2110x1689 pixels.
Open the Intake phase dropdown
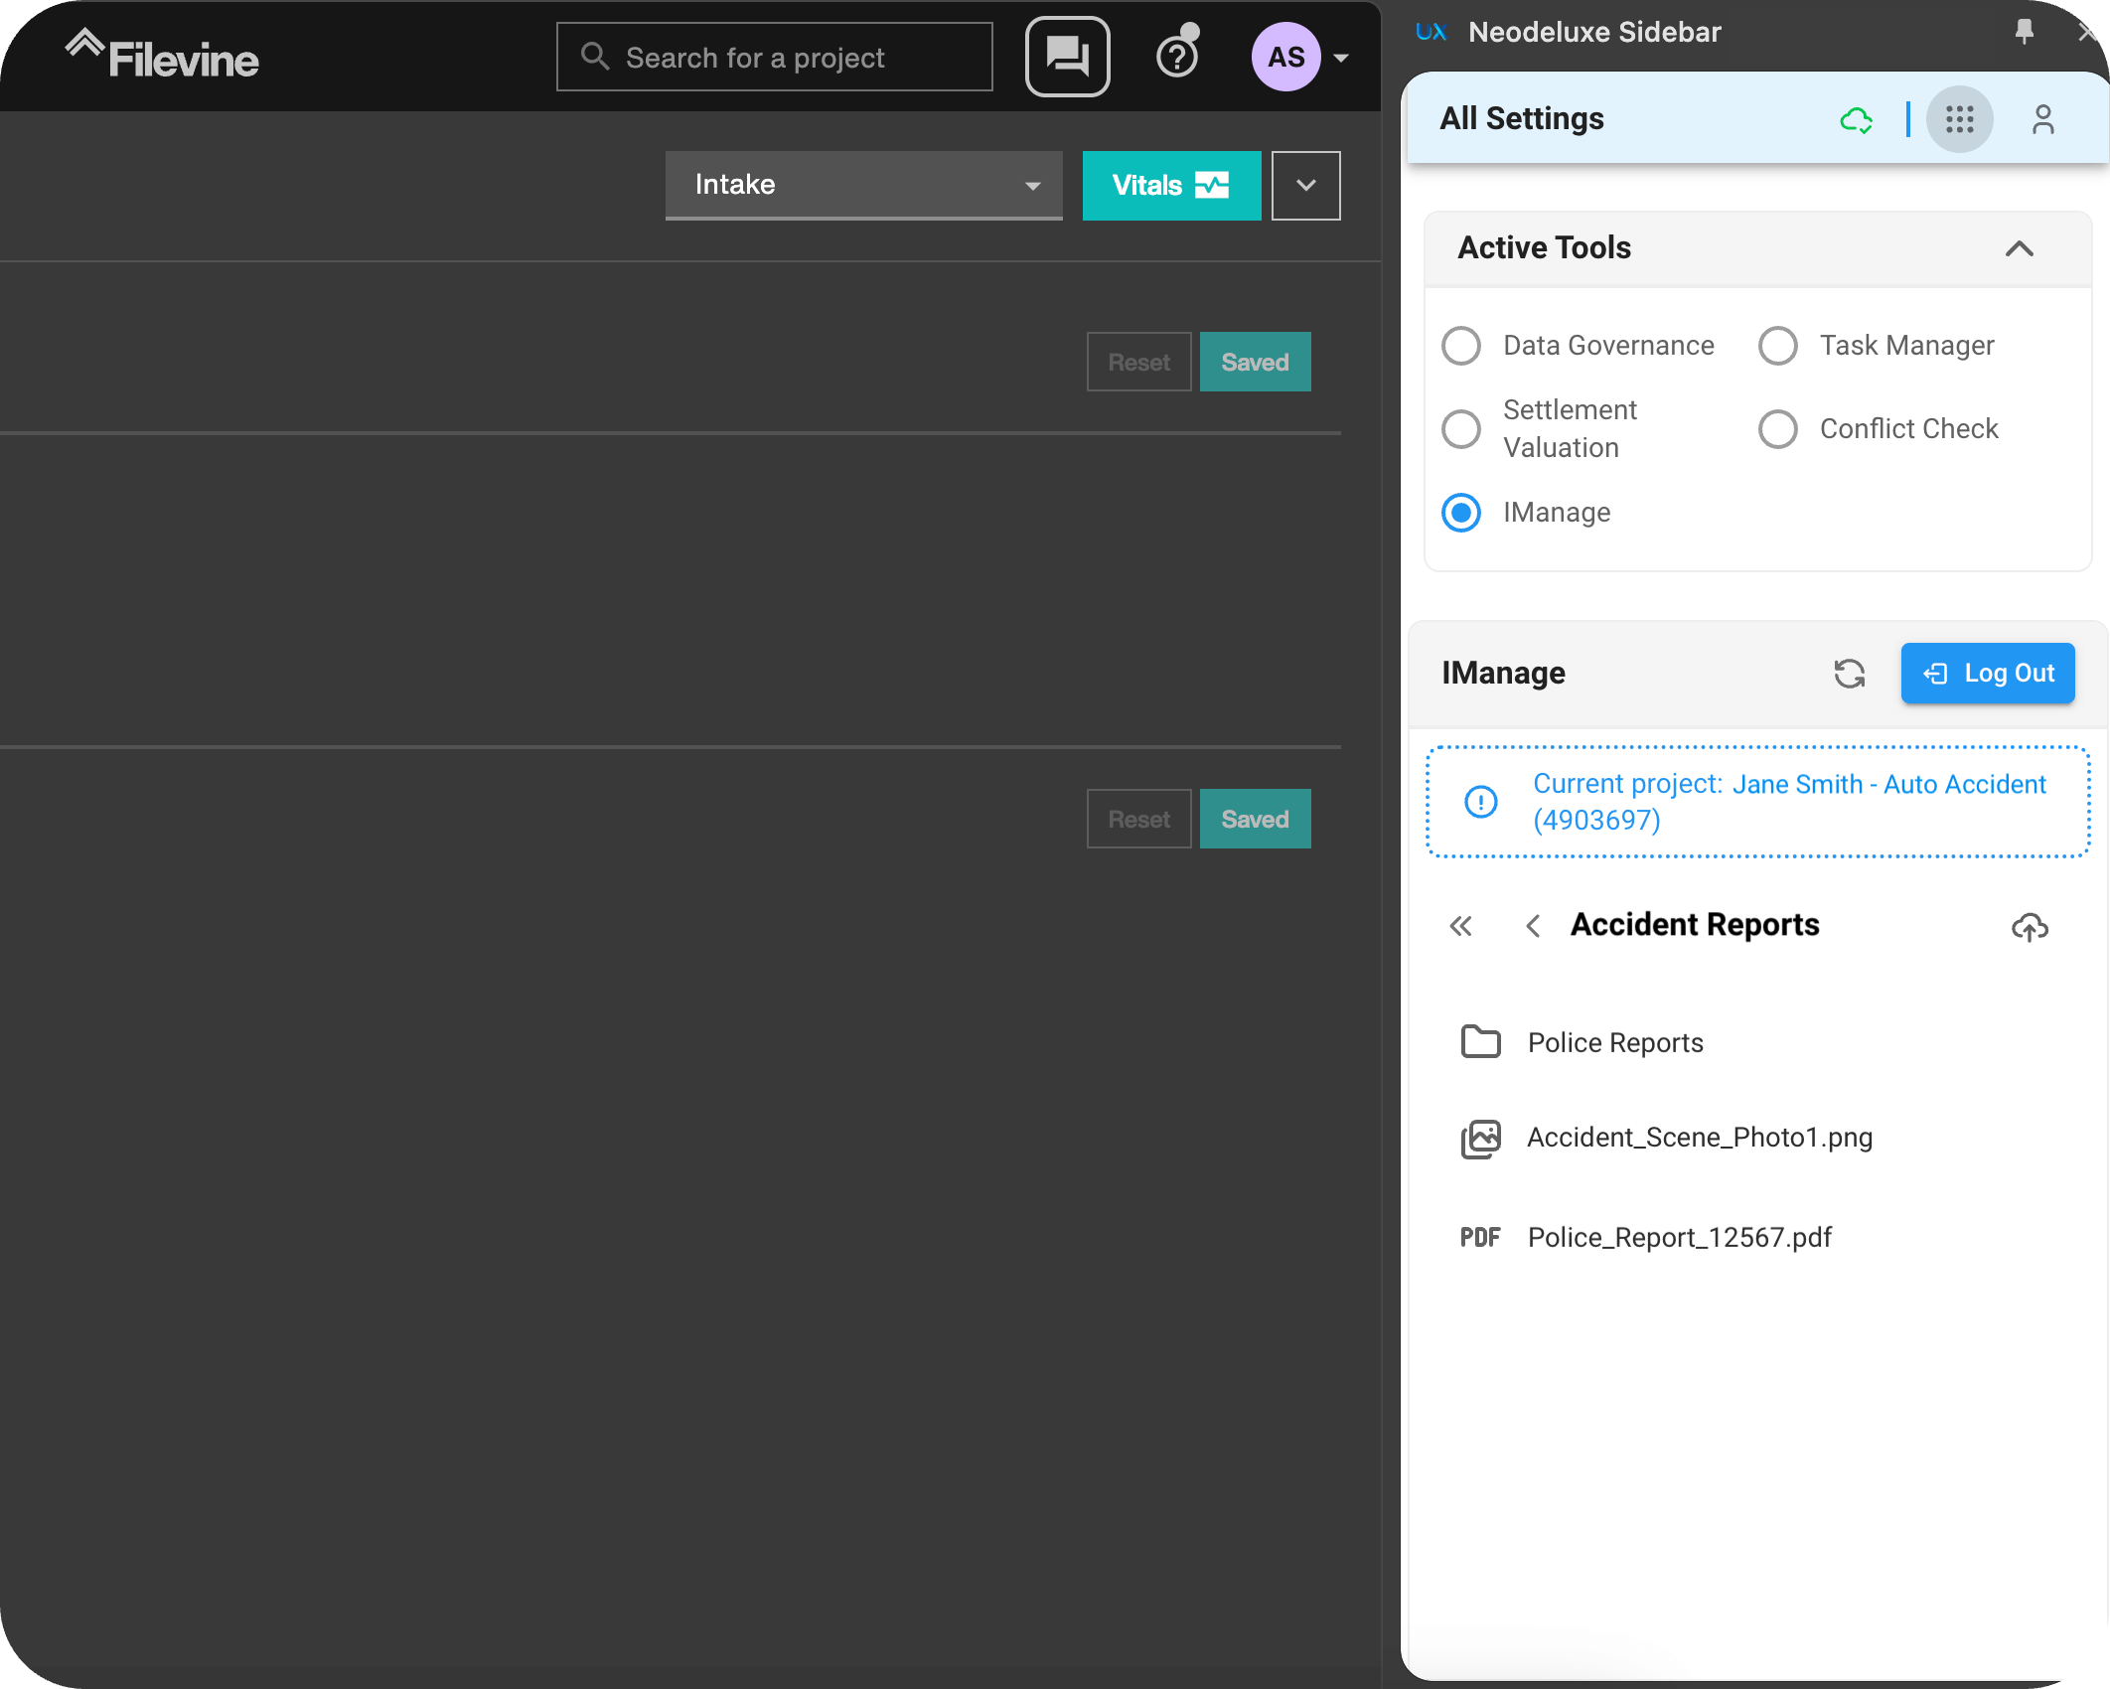[x=863, y=185]
